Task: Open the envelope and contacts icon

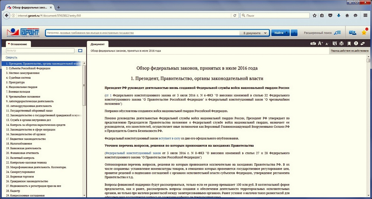Action: click(352, 33)
